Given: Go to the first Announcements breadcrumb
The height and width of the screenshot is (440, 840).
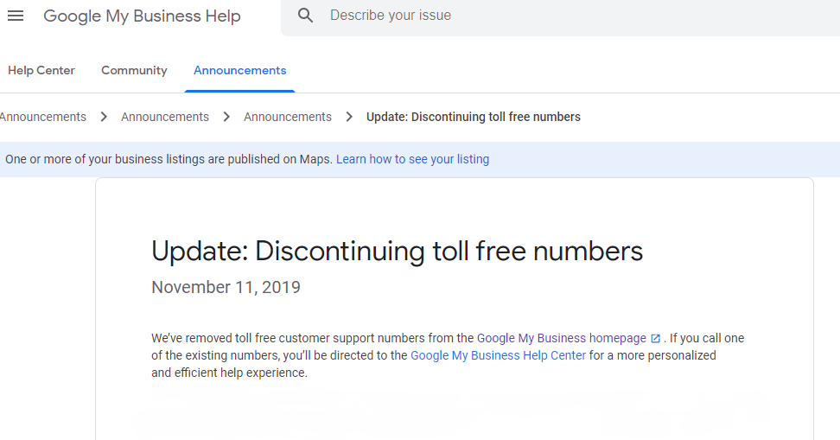Looking at the screenshot, I should click(42, 117).
